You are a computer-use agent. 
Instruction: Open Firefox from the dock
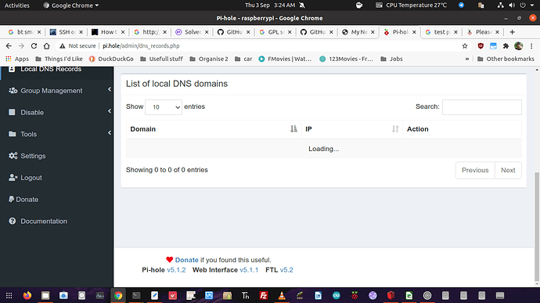[27, 295]
